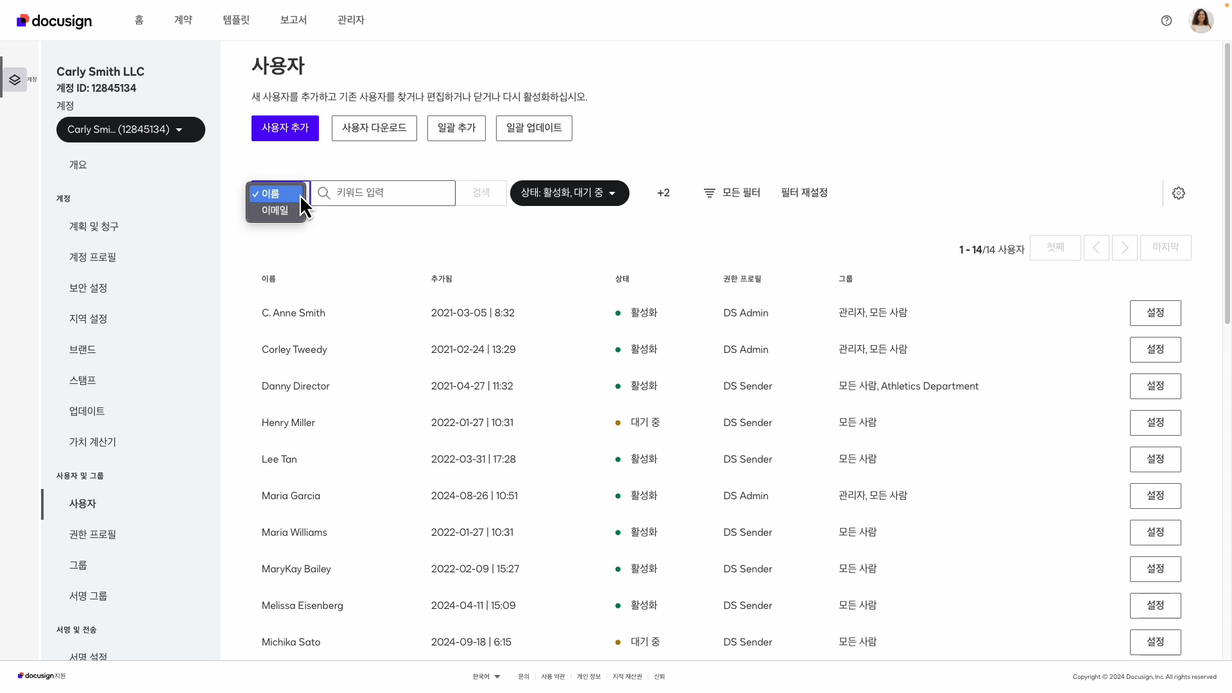
Task: Open the 상태: 활성화, 대기 중 filter dropdown
Action: [570, 193]
